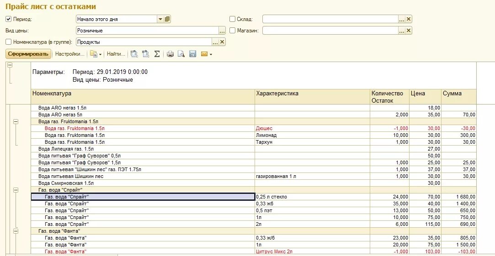Save report with floppy disk icon

[192, 54]
